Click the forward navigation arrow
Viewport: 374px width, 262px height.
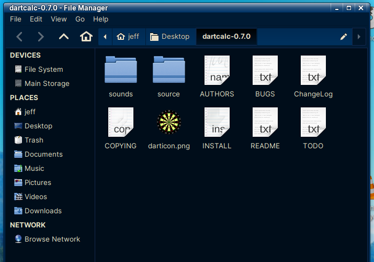41,37
